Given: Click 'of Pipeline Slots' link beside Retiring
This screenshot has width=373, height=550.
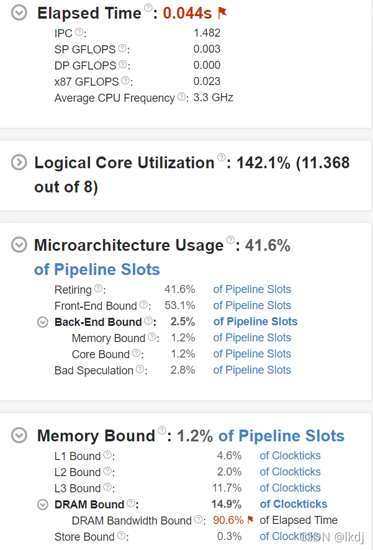Looking at the screenshot, I should 252,289.
